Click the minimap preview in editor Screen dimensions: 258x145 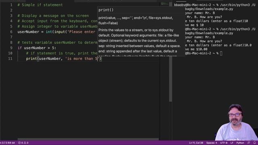pyautogui.click(x=164, y=4)
